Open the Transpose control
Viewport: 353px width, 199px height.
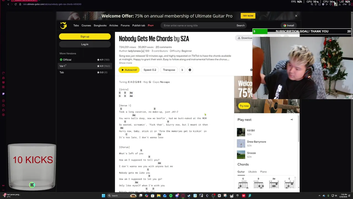(x=169, y=70)
